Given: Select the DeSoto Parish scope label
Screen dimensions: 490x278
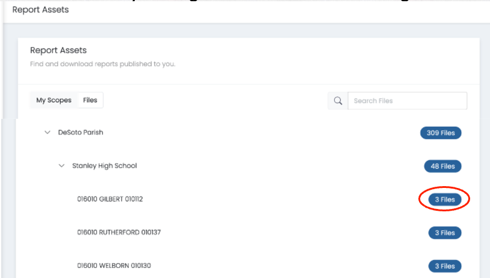Looking at the screenshot, I should pyautogui.click(x=81, y=133).
